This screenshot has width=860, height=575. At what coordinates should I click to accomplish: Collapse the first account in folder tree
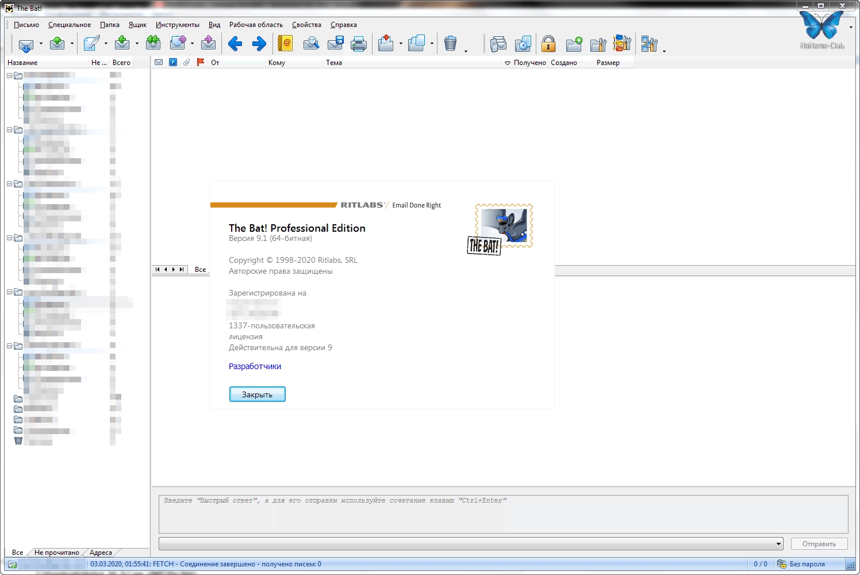[x=9, y=75]
